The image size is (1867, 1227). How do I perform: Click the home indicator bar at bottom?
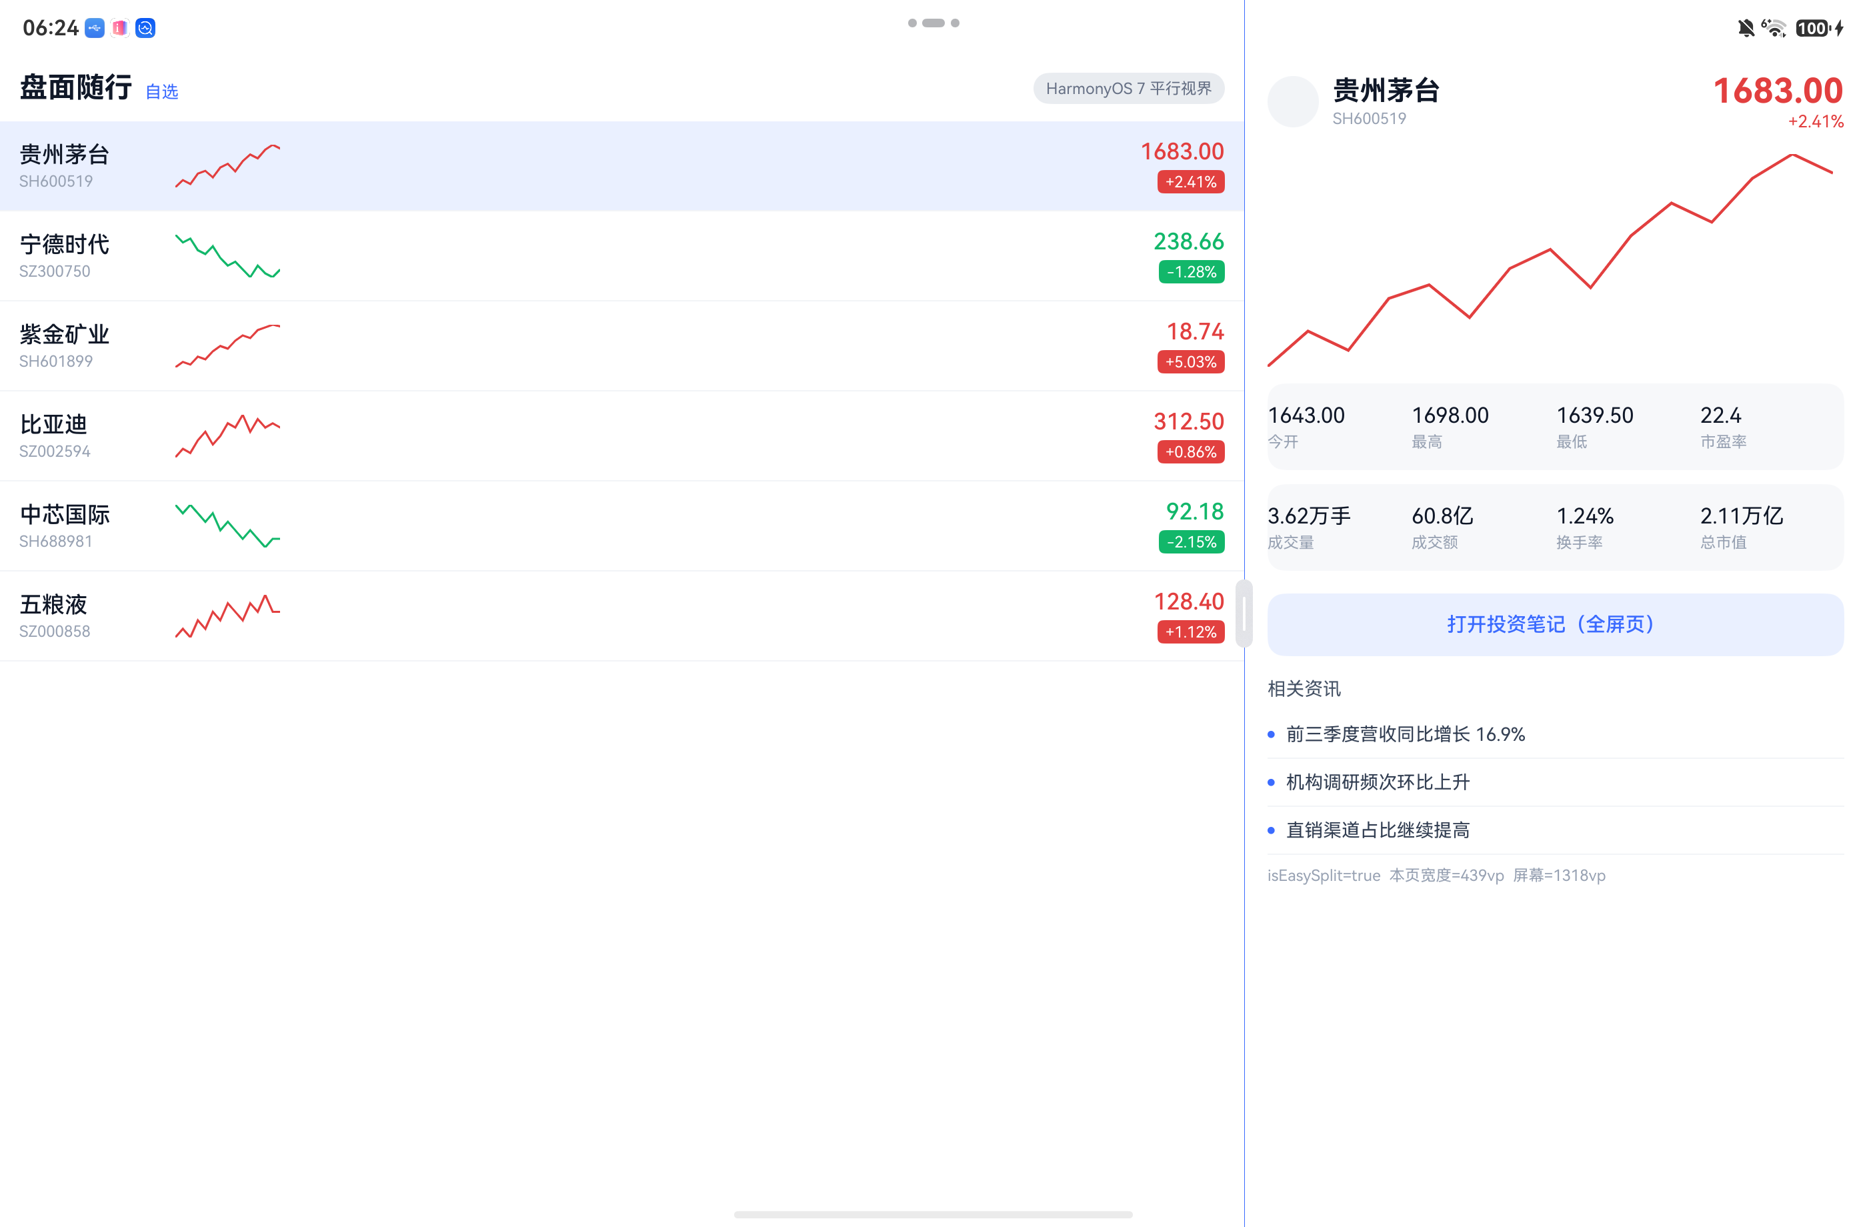[x=933, y=1214]
